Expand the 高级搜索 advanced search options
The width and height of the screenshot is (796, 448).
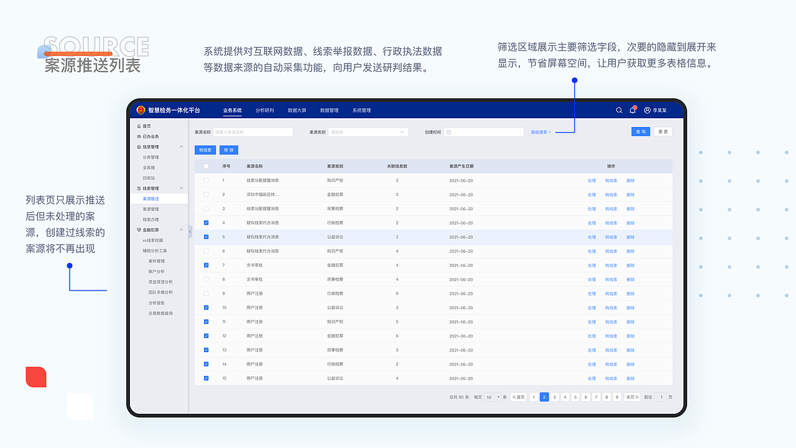click(540, 131)
